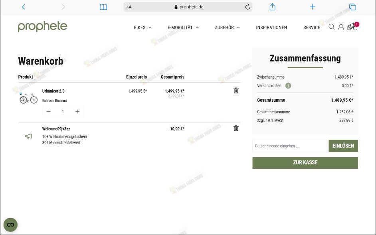Screen dimensions: 376x235
Task: Expand the E-MOBILITÄT dropdown menu
Action: click(x=183, y=28)
